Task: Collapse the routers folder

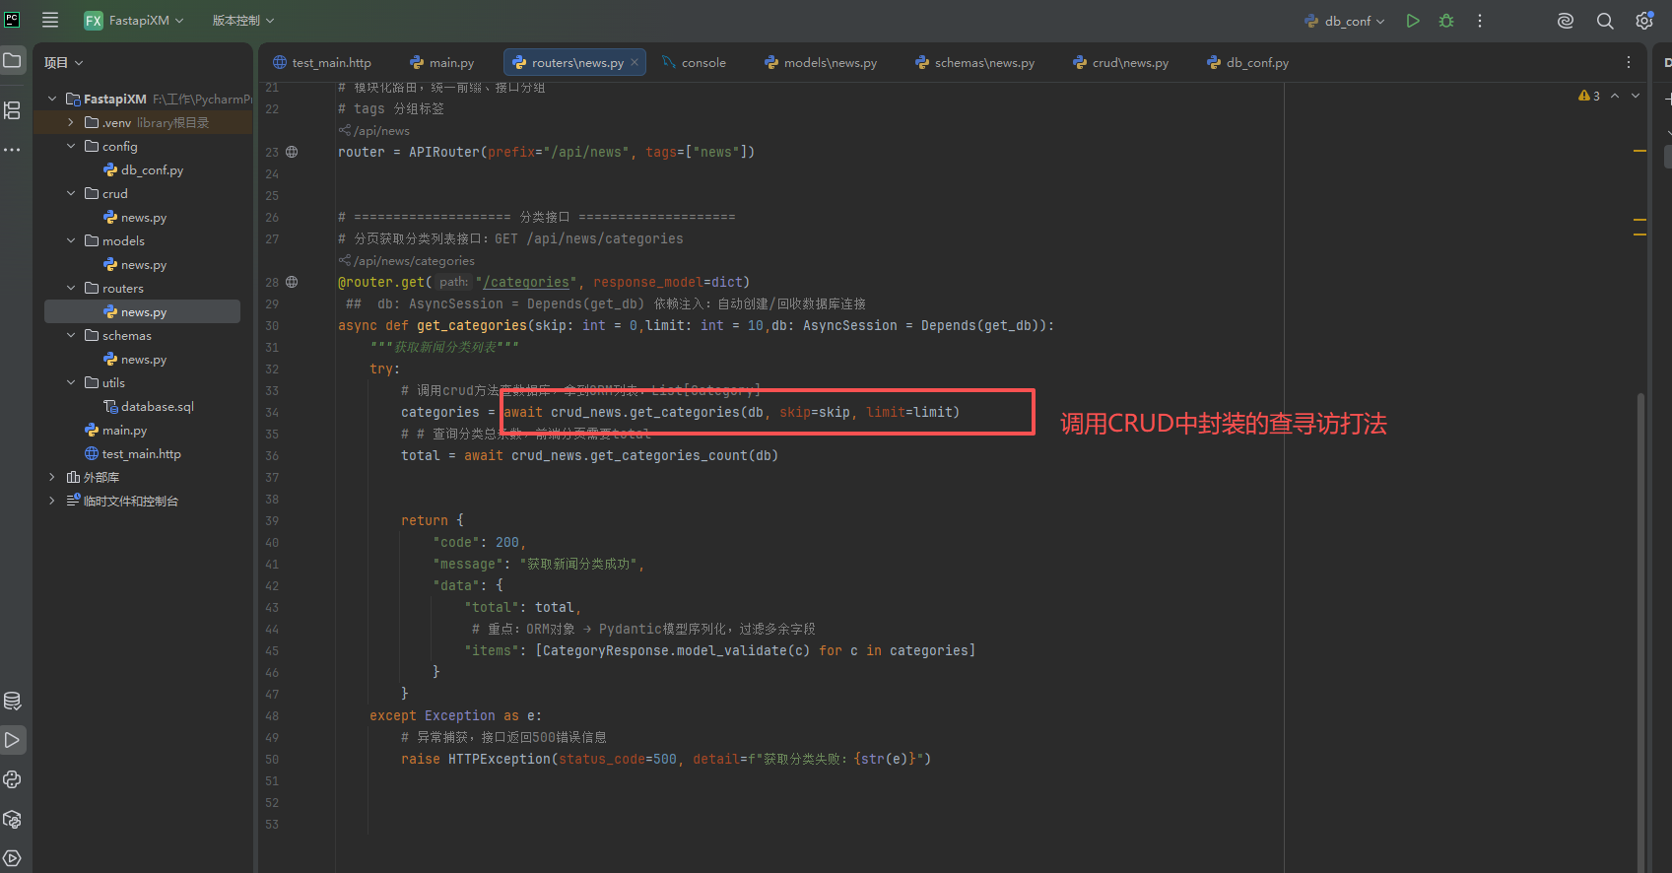Action: [71, 288]
